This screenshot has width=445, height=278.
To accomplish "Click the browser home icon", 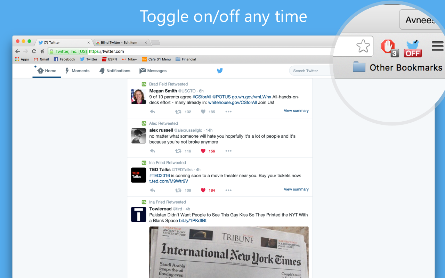I will click(42, 51).
